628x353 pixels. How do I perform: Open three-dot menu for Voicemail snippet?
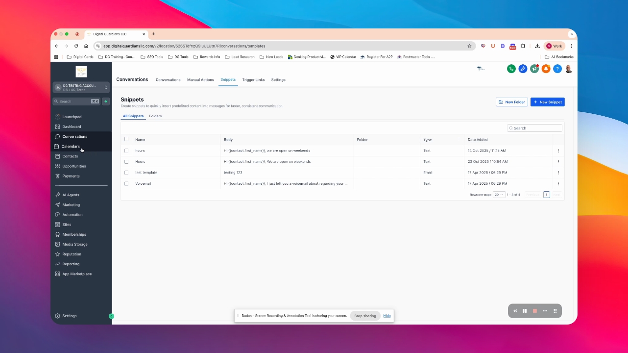point(558,183)
